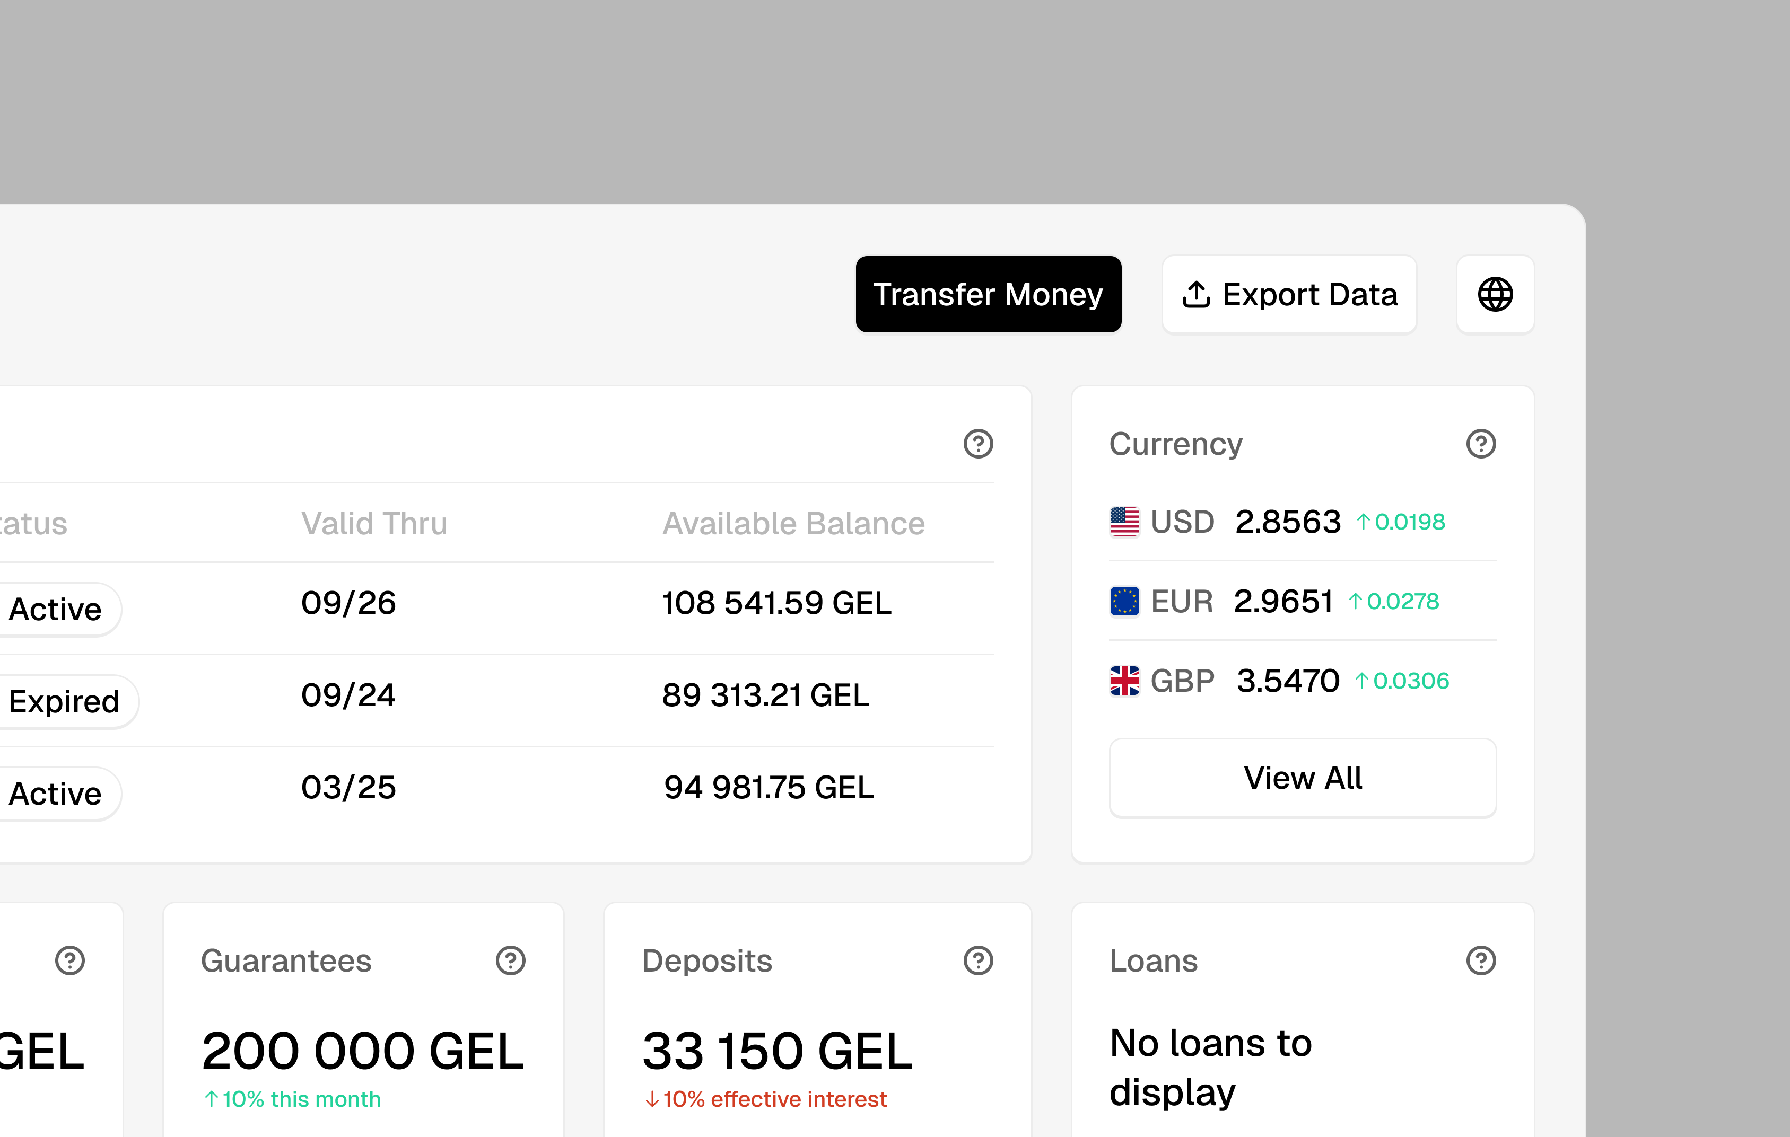Click the Transfer Money button
This screenshot has height=1137, width=1790.
pyautogui.click(x=988, y=294)
